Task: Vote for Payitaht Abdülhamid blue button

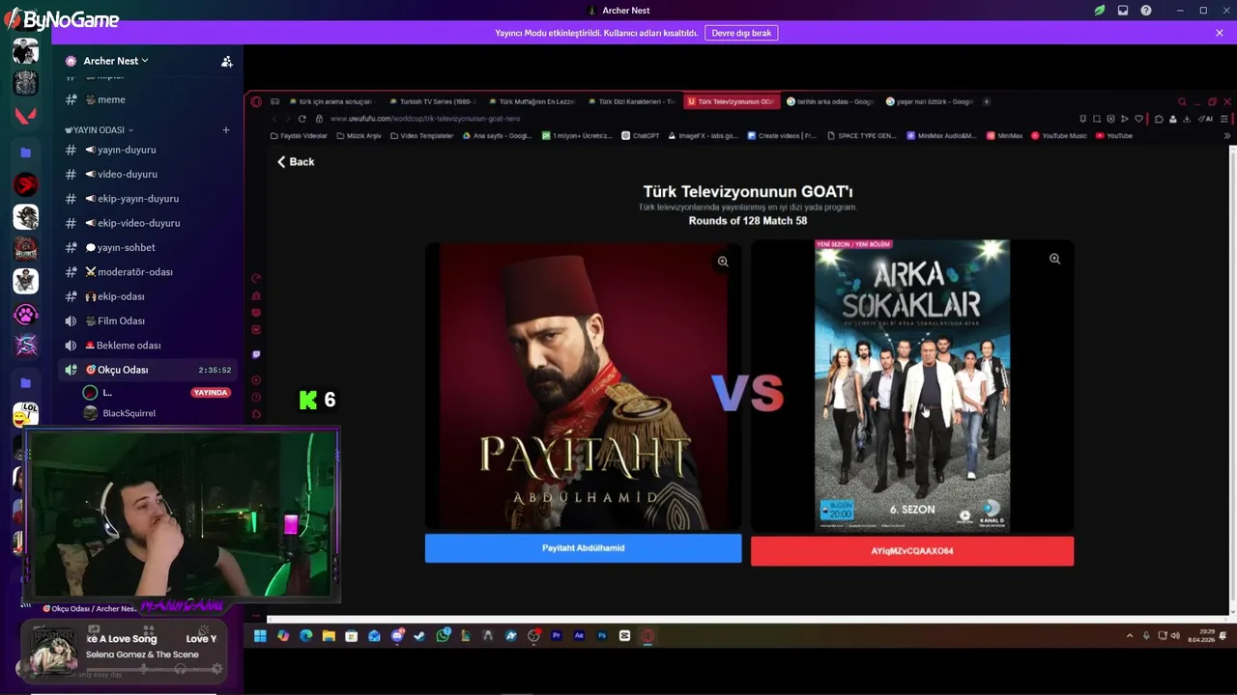Action: point(584,548)
